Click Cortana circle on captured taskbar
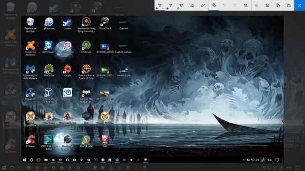305x171 pixels. coord(31,160)
